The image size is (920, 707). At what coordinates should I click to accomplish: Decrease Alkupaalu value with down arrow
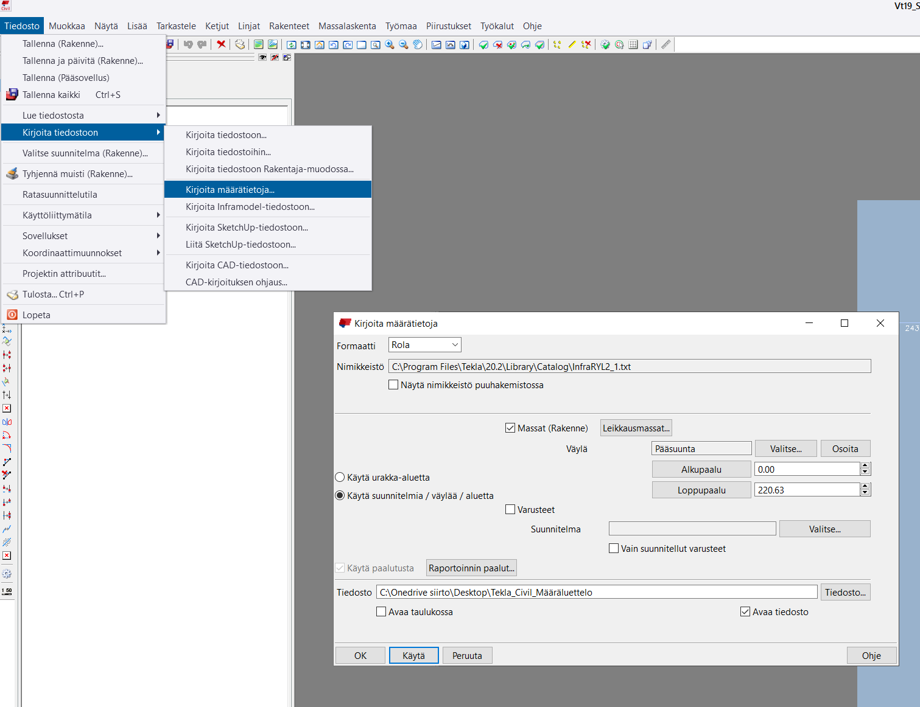click(x=865, y=472)
